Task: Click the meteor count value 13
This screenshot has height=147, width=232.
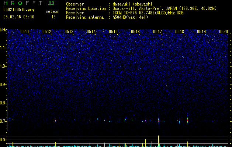Action: (53, 17)
